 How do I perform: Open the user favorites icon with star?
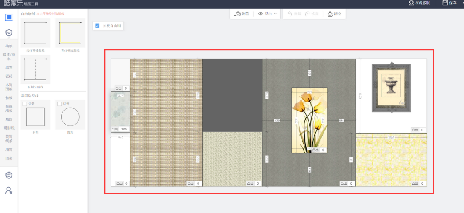pyautogui.click(x=9, y=190)
